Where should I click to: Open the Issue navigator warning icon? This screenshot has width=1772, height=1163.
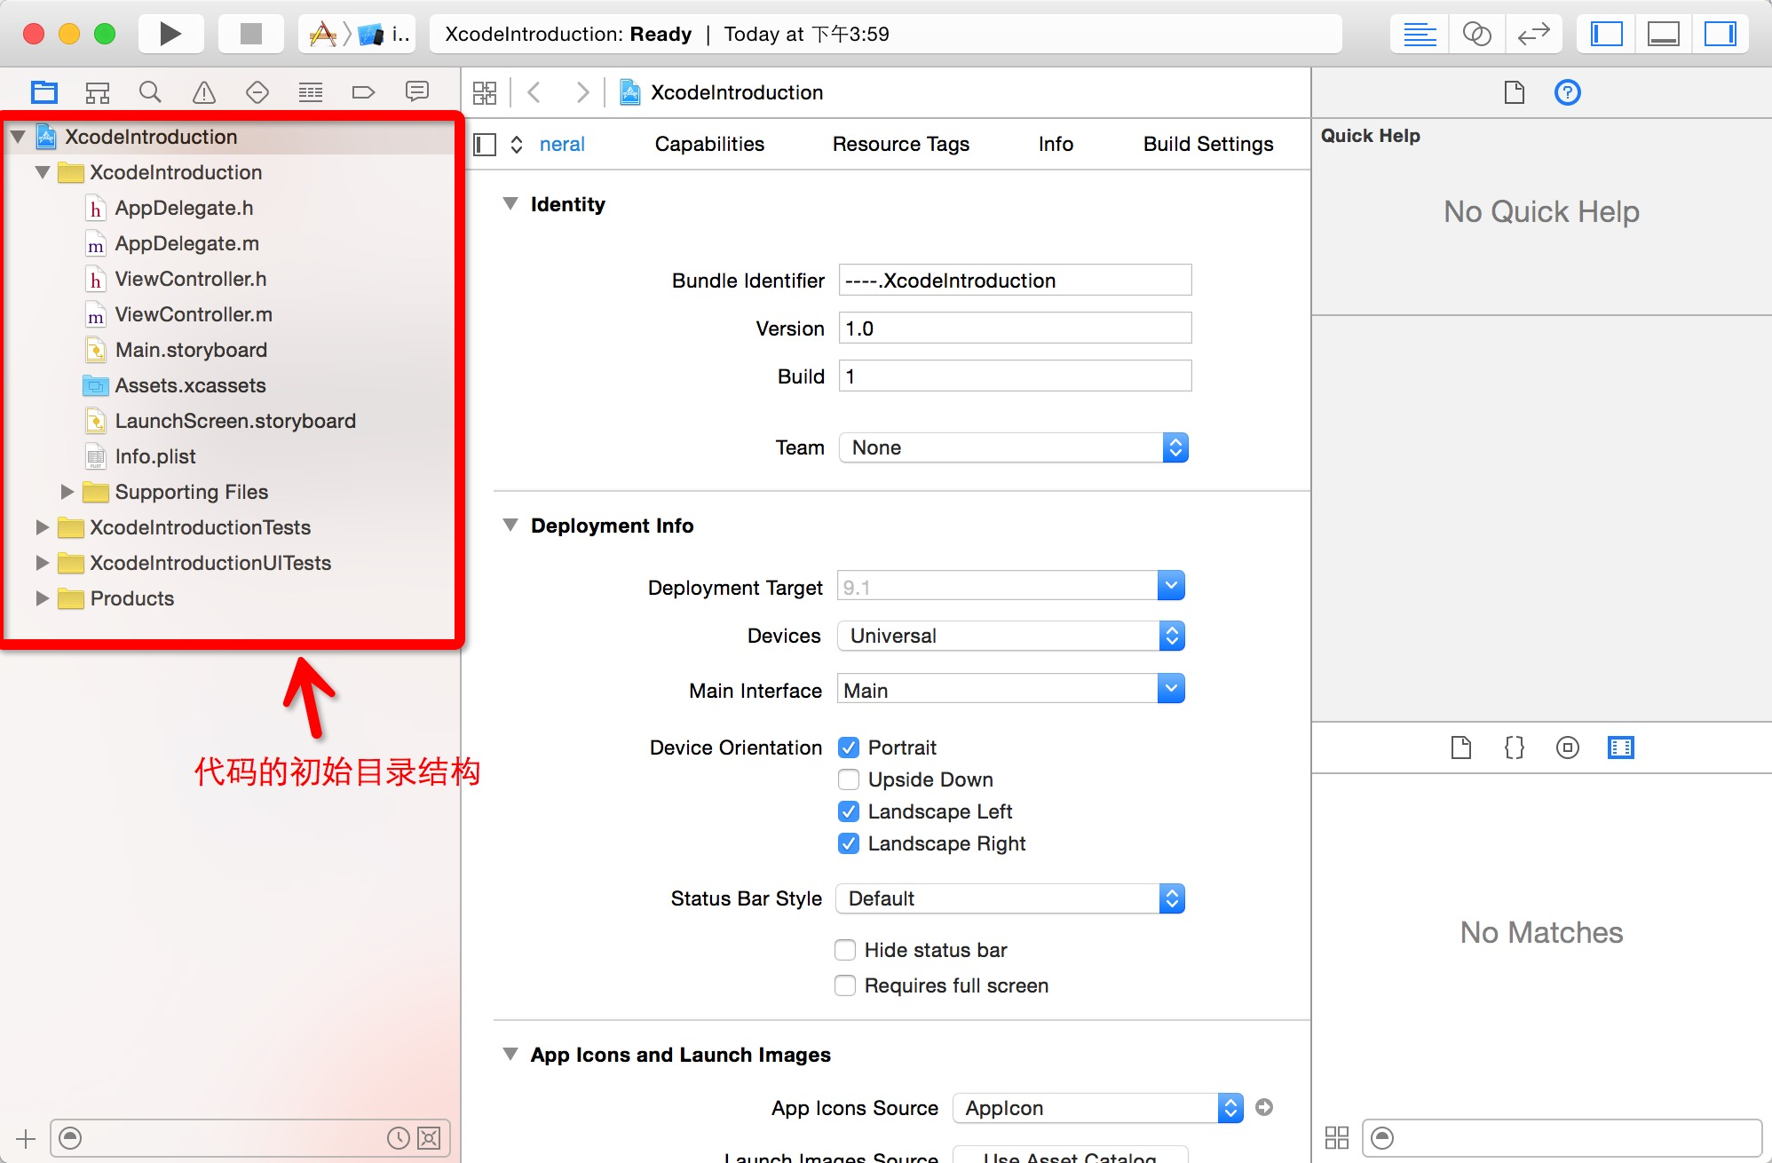(203, 91)
